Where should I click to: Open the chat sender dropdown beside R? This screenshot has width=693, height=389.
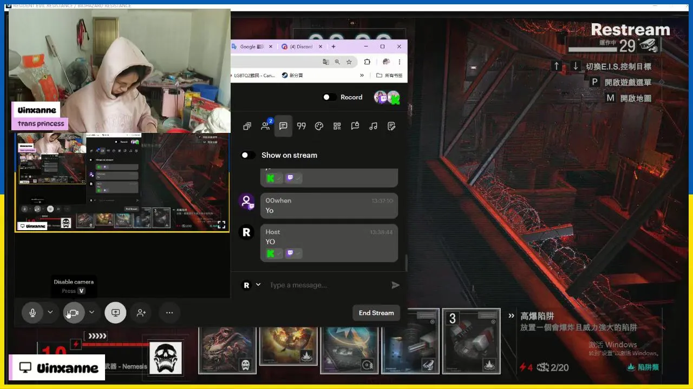[x=258, y=285]
